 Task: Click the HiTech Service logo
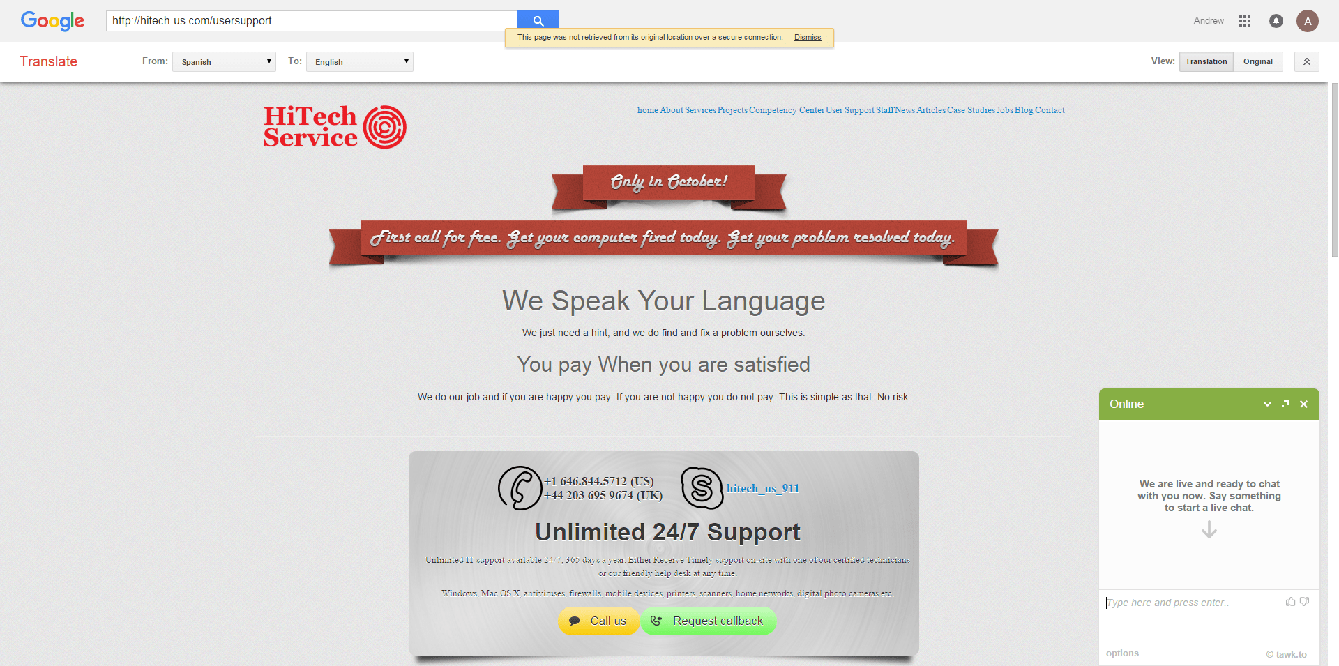334,126
